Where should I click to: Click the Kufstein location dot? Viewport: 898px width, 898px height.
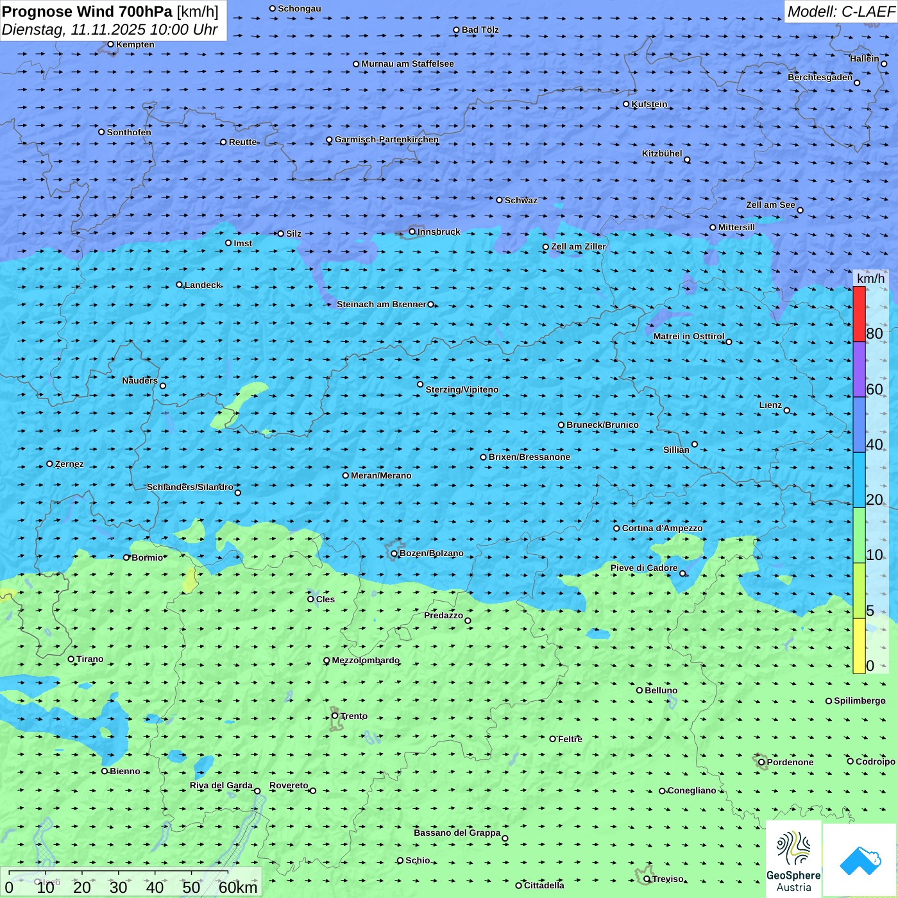tap(627, 104)
